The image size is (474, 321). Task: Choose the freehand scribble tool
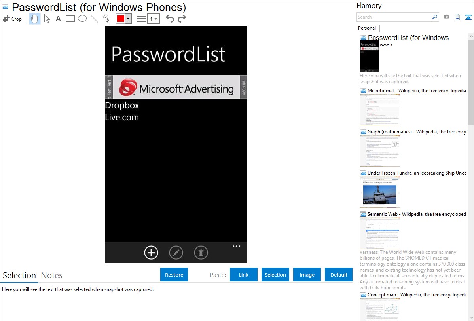coord(106,19)
